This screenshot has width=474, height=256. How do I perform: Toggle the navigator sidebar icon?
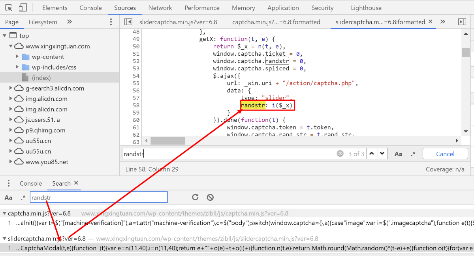pyautogui.click(x=128, y=22)
